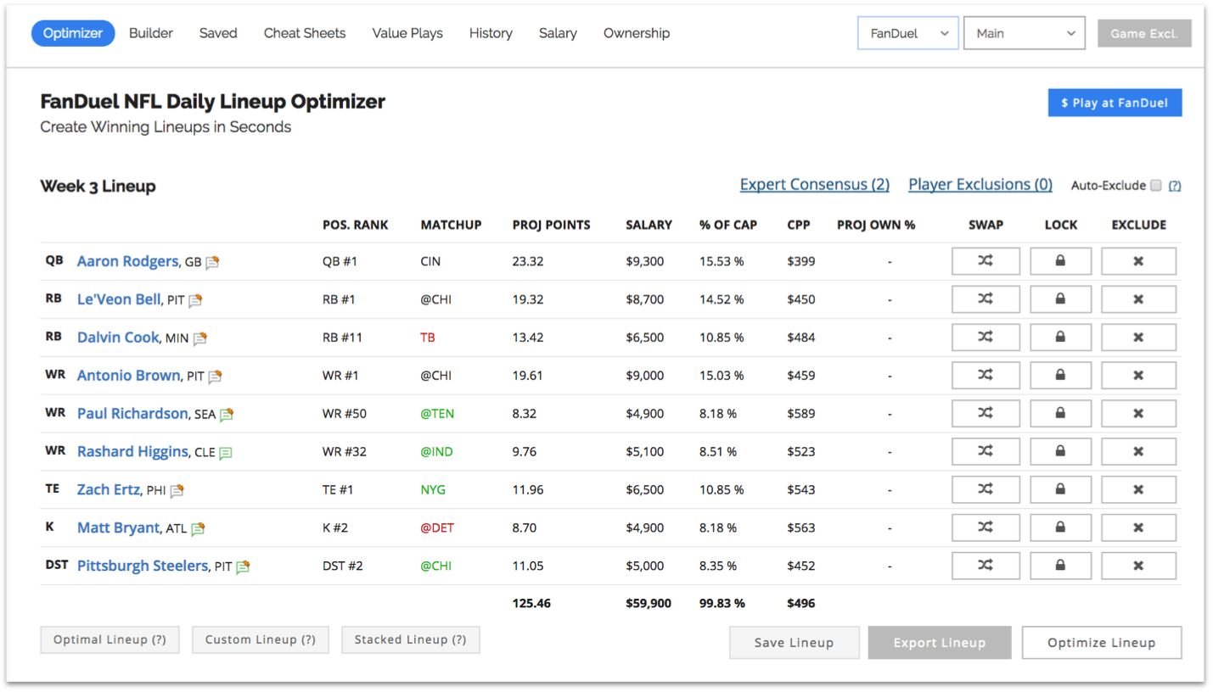Exclude Rashard Higgins from lineup
1213x692 pixels.
(1138, 452)
